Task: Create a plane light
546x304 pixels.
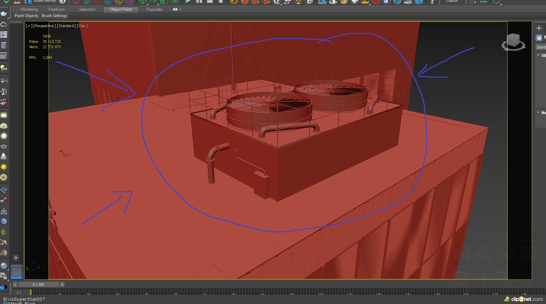Action: (4, 115)
